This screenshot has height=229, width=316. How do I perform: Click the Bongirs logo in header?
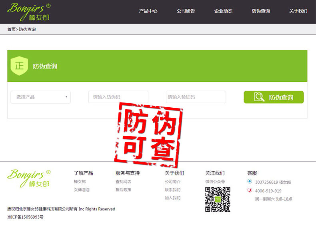pos(29,12)
